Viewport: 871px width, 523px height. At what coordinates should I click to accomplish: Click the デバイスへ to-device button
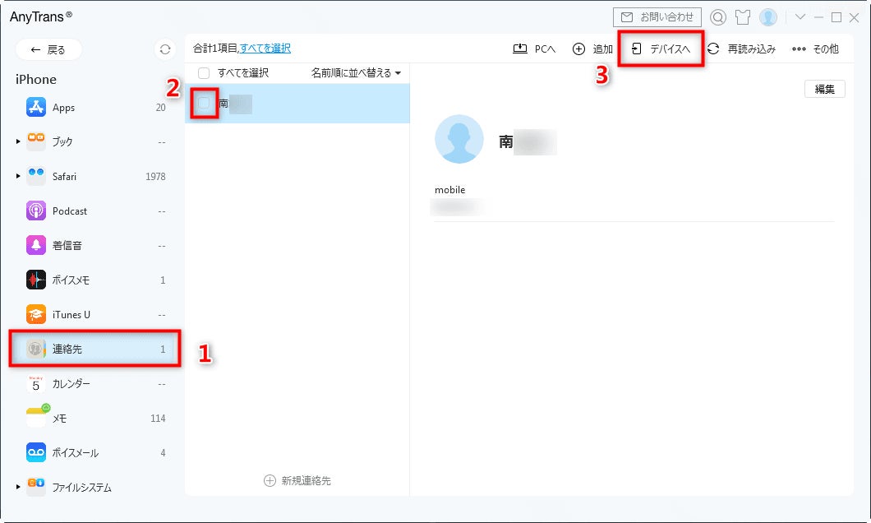coord(661,49)
